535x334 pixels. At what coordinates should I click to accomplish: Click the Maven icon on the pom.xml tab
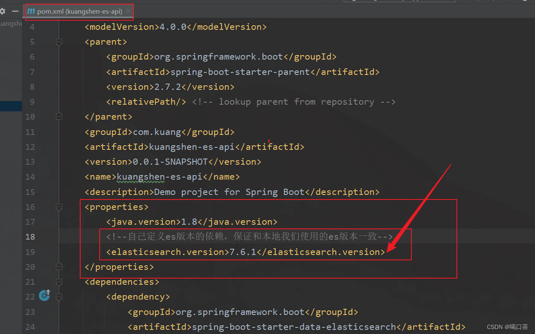[31, 12]
